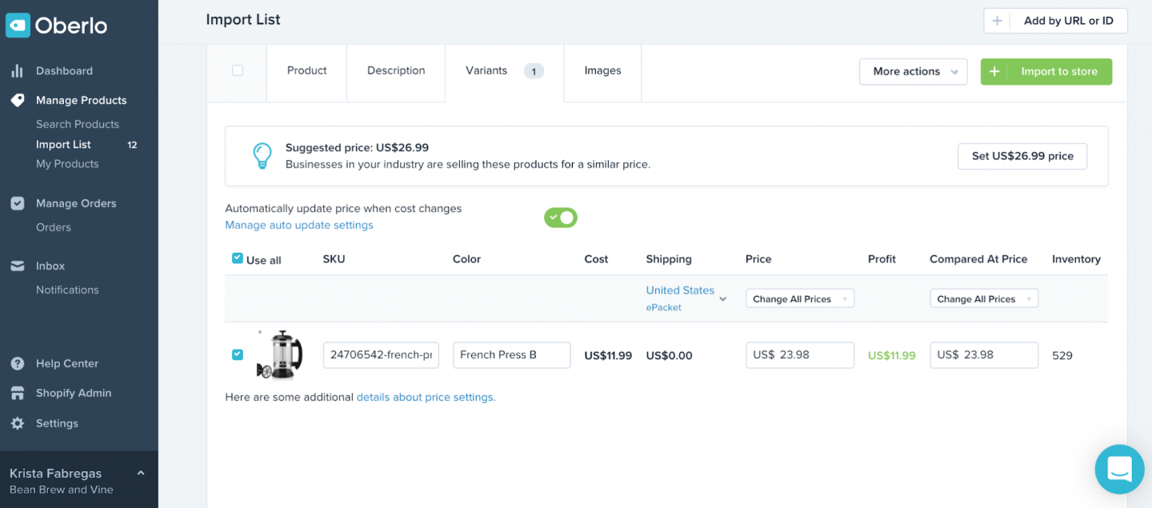Turn off automatic price update toggle

[x=560, y=218]
